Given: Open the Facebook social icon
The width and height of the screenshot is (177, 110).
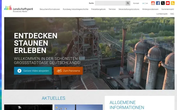Looking at the screenshot, I should click(x=158, y=3).
